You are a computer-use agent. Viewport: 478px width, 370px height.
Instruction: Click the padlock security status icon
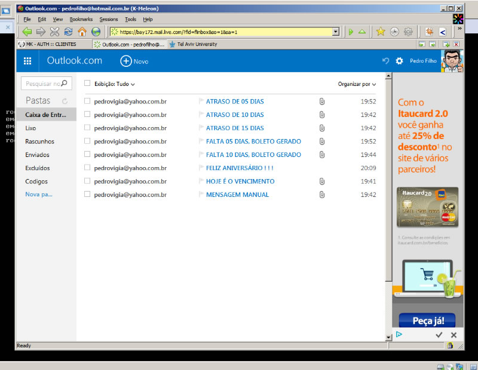[x=450, y=346]
